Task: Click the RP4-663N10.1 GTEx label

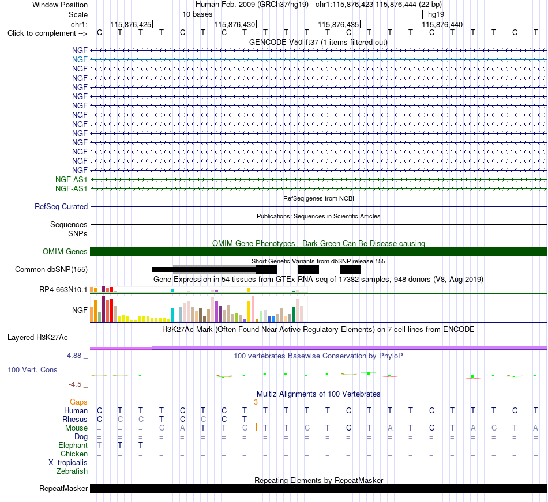Action: 63,290
